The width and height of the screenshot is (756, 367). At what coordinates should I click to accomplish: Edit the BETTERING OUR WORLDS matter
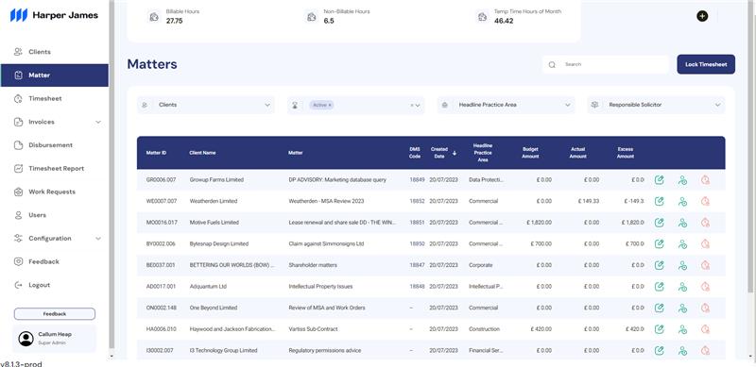(x=659, y=265)
